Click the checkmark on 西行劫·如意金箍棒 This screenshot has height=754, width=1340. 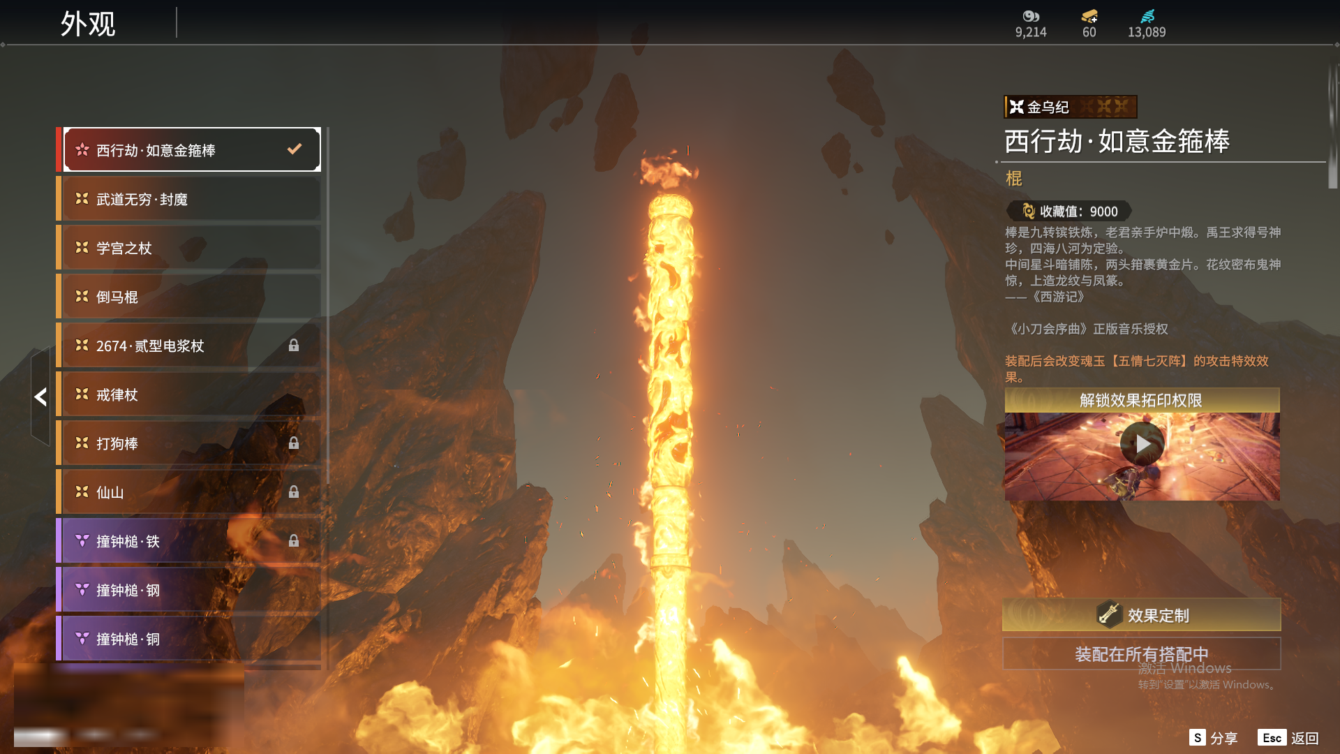point(295,149)
